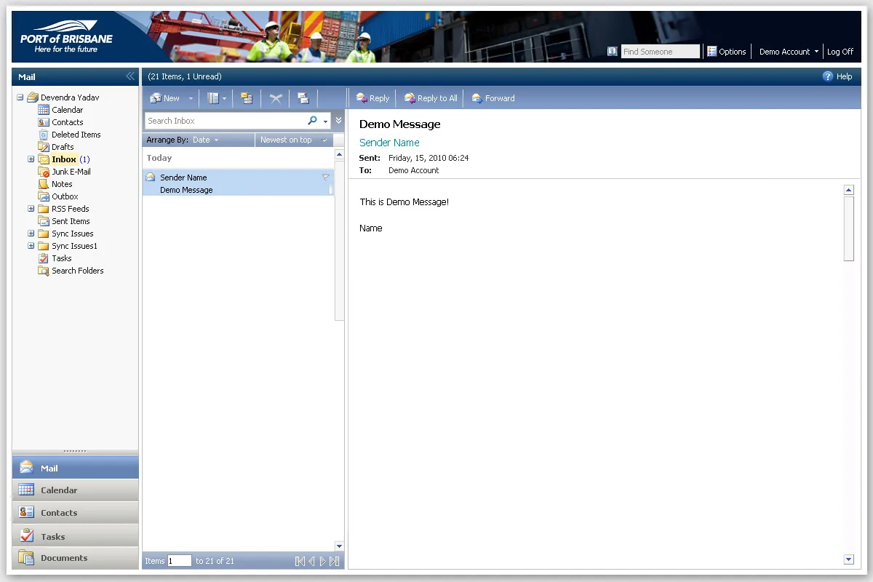
Task: Open the view layout dropdown arrow
Action: tap(225, 98)
